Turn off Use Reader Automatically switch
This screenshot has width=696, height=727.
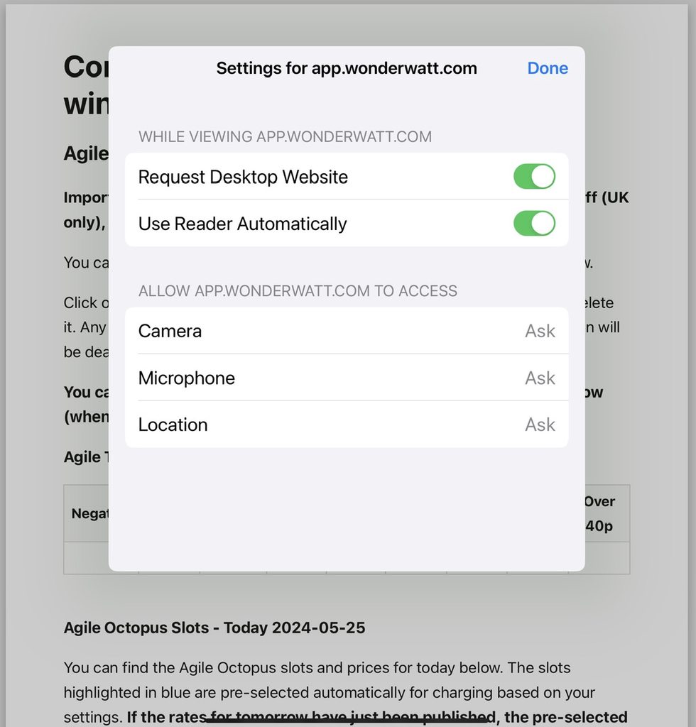534,224
